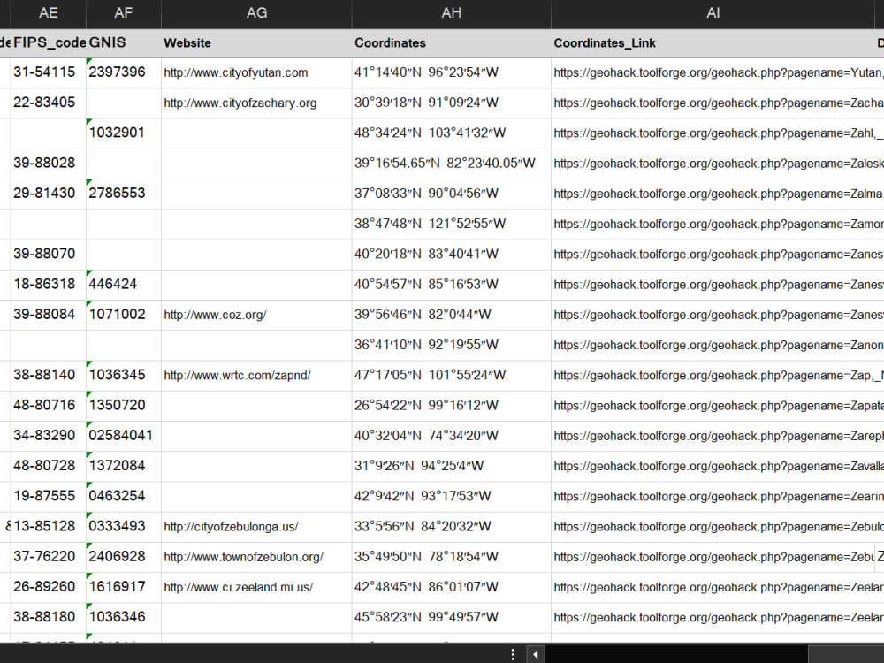
Task: Open the ci.zeeland.mi.us link
Action: [x=238, y=588]
